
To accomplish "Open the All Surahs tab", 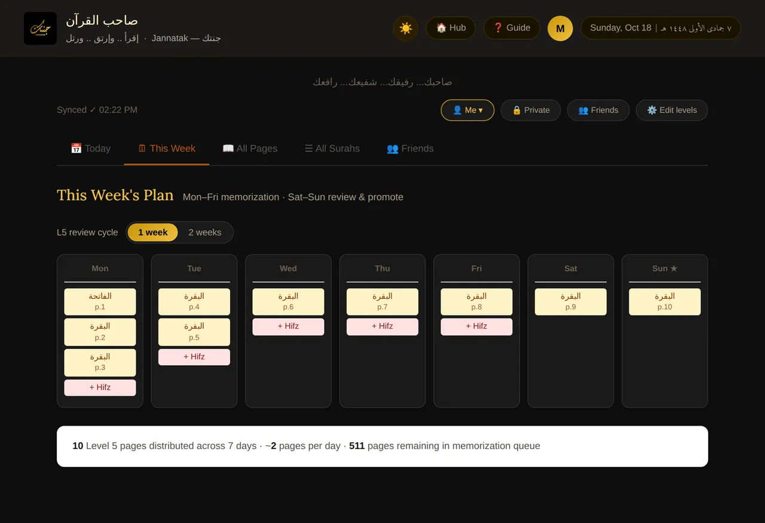I will click(332, 148).
